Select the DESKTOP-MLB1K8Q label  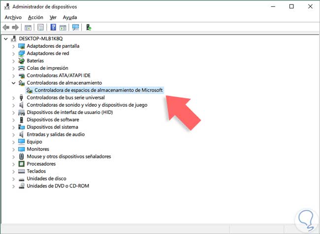(x=41, y=38)
